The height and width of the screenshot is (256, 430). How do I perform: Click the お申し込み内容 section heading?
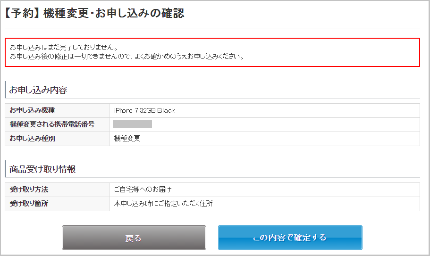[38, 90]
